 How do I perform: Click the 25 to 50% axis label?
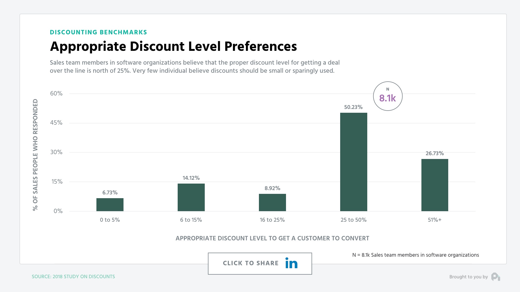(x=353, y=220)
